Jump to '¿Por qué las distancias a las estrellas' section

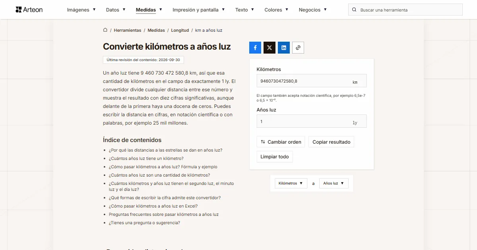(165, 150)
